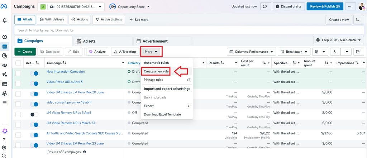Open account overview gauge icon in sidebar

4,37
